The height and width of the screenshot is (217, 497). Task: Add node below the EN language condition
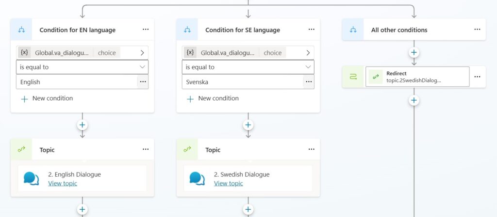[83, 125]
